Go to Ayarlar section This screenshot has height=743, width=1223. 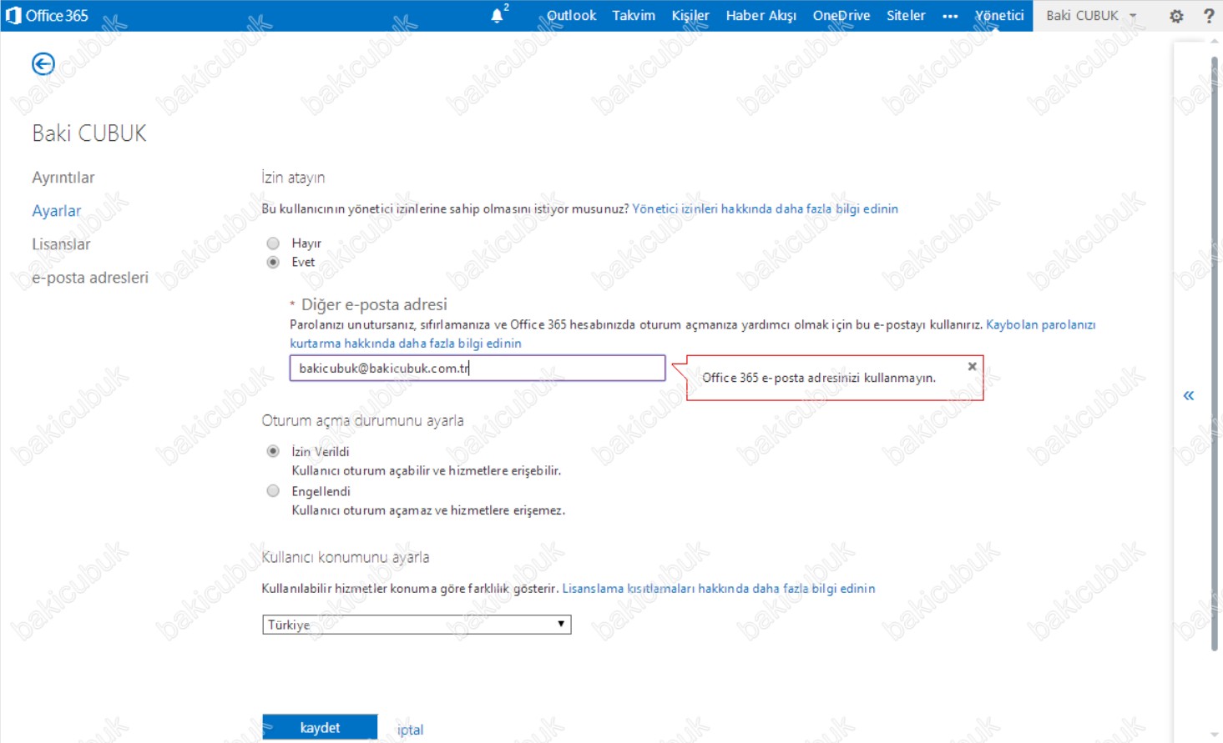[x=57, y=211]
